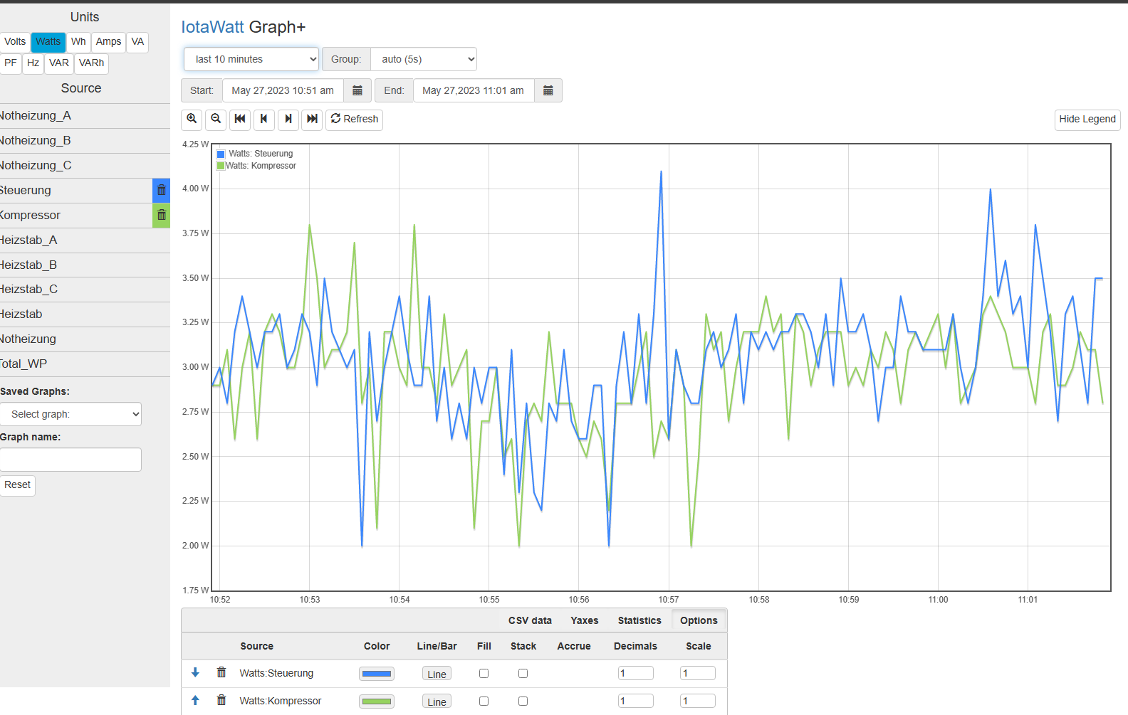Select the Wh unit
Image resolution: width=1128 pixels, height=715 pixels.
(x=78, y=42)
